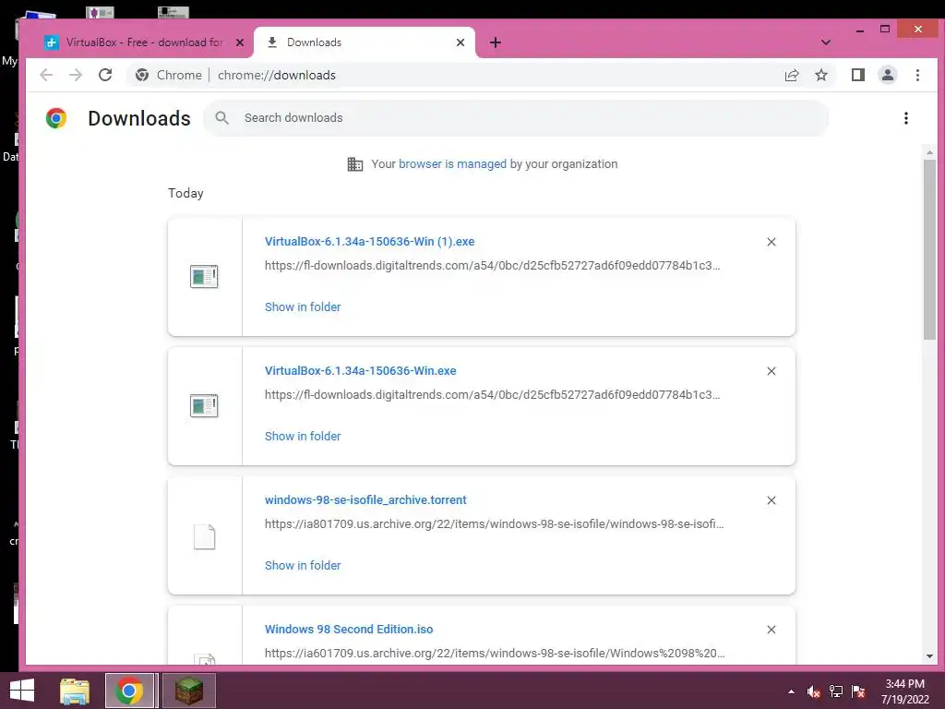Open the Action Center flag icon
945x709 pixels.
pyautogui.click(x=858, y=691)
